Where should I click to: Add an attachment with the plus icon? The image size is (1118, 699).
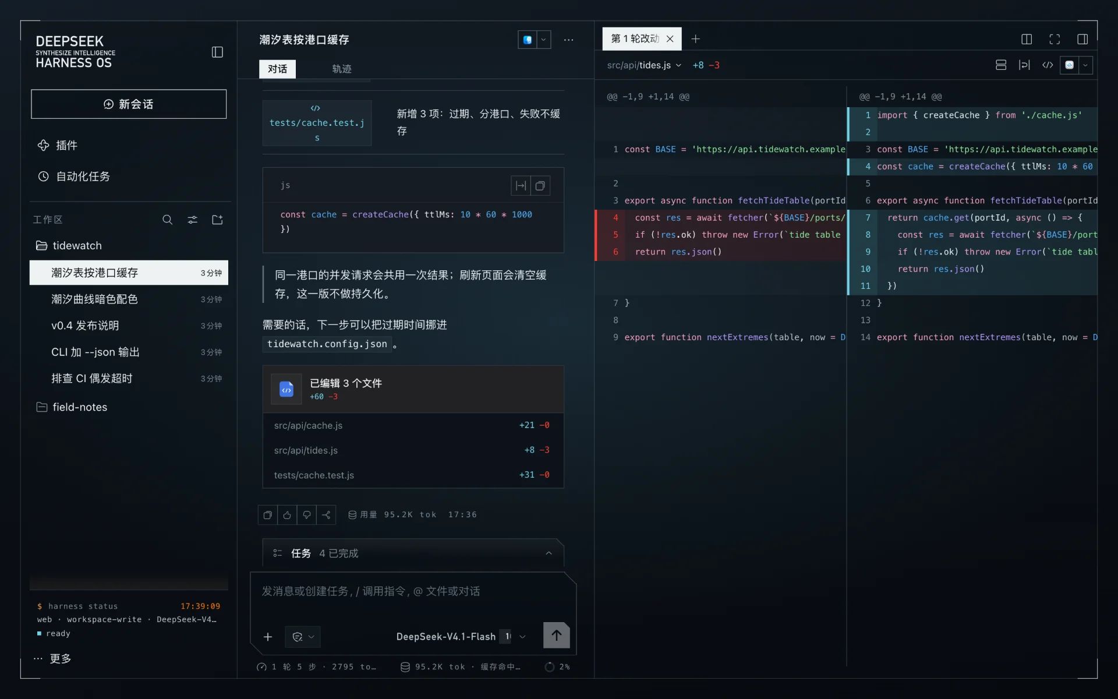[x=268, y=637]
